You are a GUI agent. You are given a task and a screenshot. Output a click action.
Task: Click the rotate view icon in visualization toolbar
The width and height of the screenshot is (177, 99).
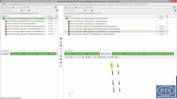tap(110, 57)
